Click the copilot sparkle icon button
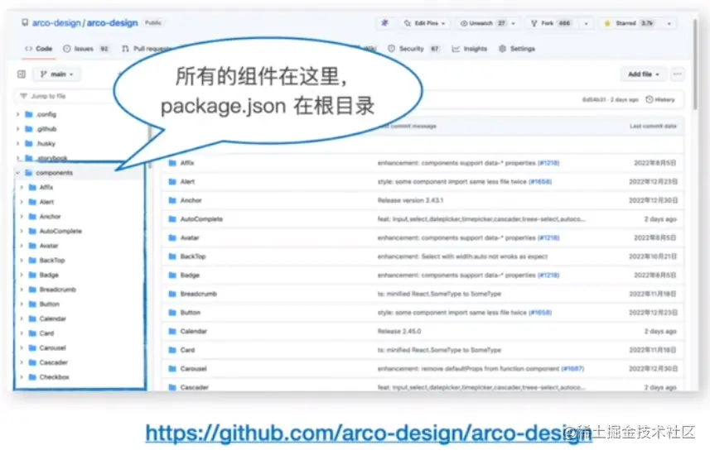 pyautogui.click(x=384, y=23)
